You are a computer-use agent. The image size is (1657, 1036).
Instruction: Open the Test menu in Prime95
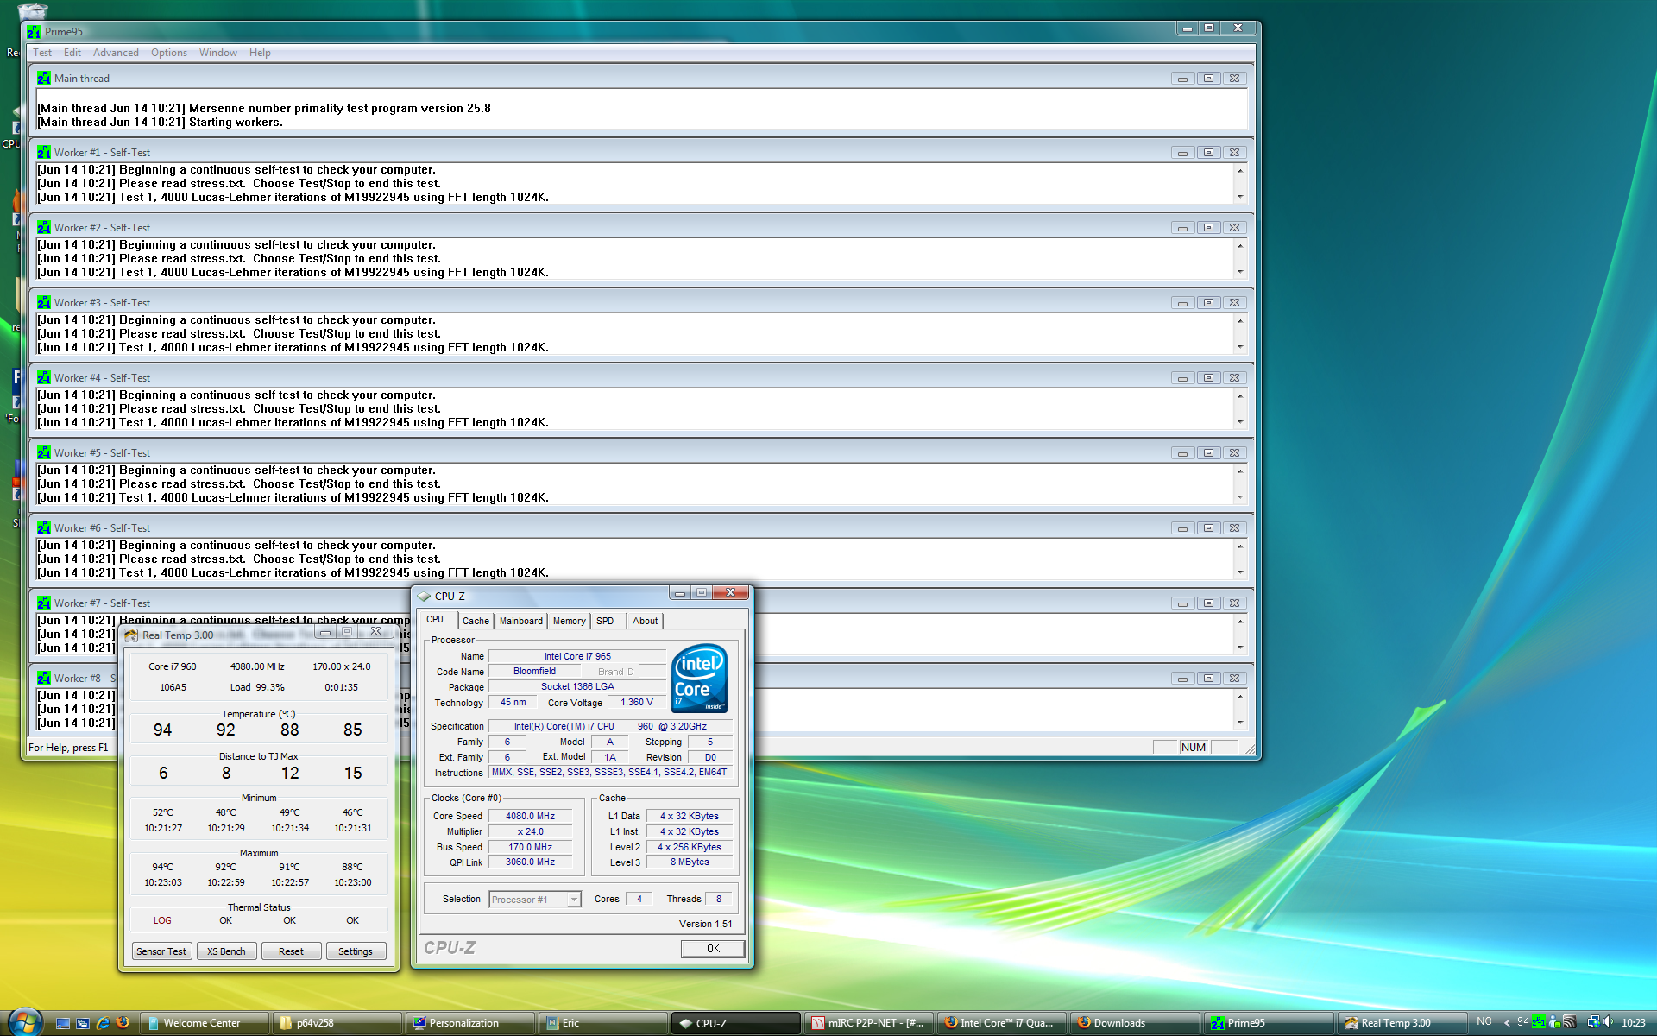click(42, 53)
